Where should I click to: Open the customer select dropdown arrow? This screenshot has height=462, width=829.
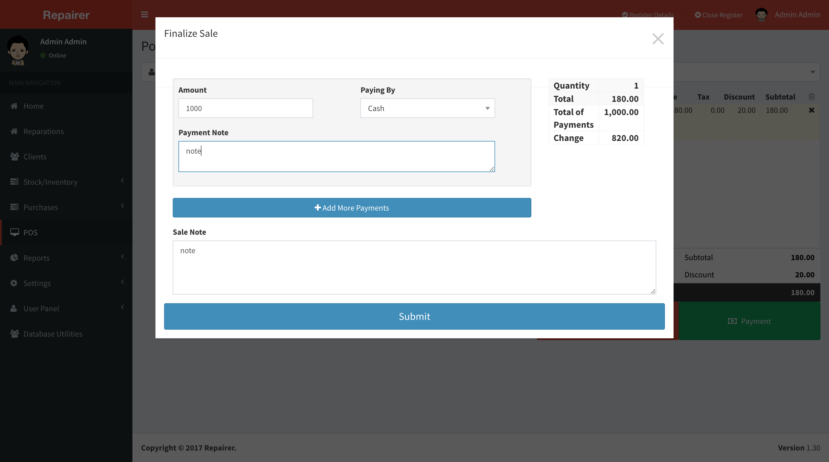813,72
